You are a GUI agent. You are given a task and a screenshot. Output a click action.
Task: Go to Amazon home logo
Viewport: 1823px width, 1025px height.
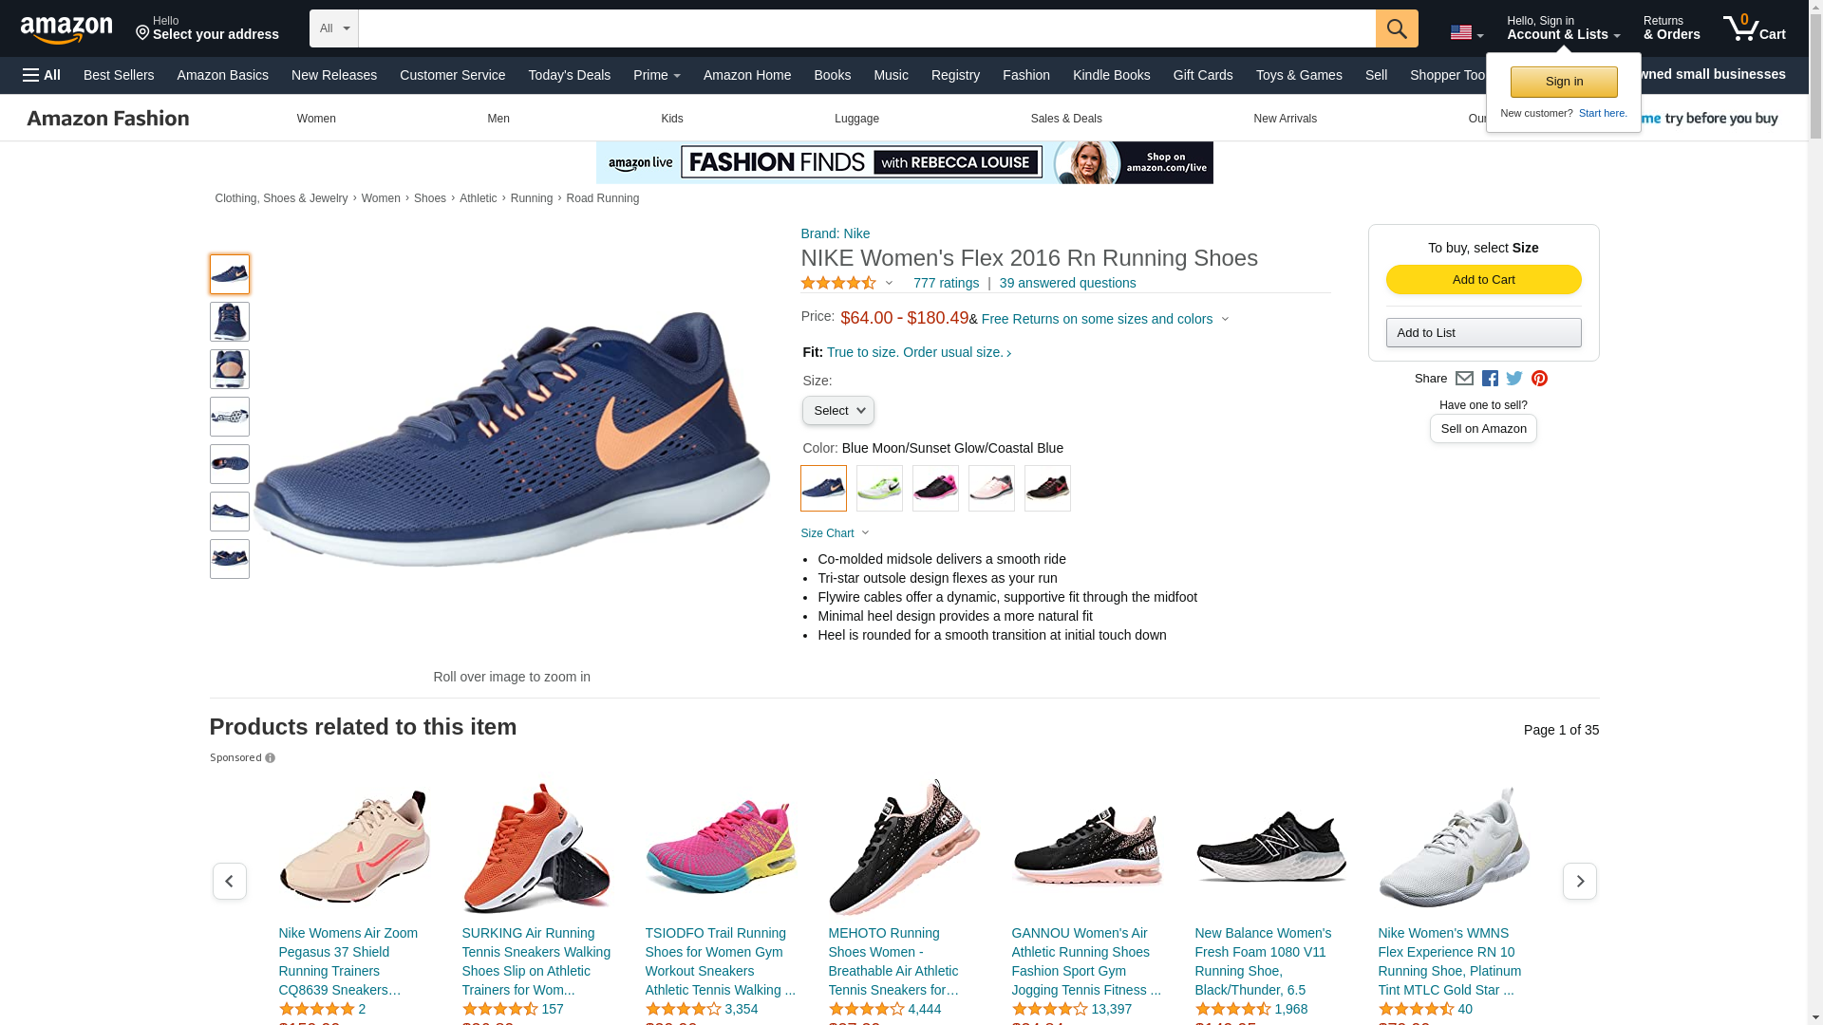pyautogui.click(x=66, y=29)
